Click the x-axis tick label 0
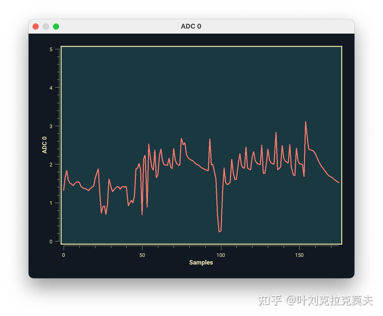Image resolution: width=383 pixels, height=316 pixels. tap(64, 255)
